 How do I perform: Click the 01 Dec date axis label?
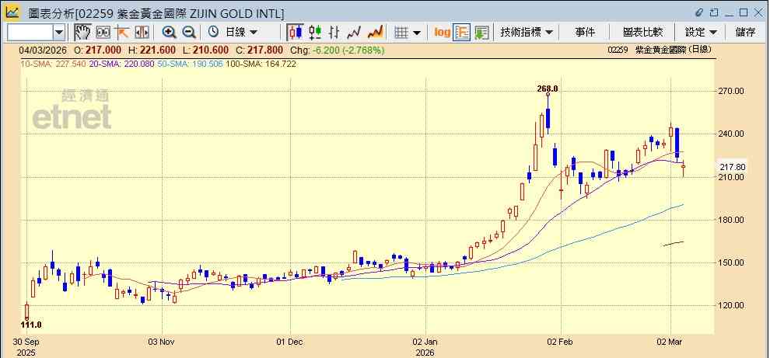tap(290, 342)
